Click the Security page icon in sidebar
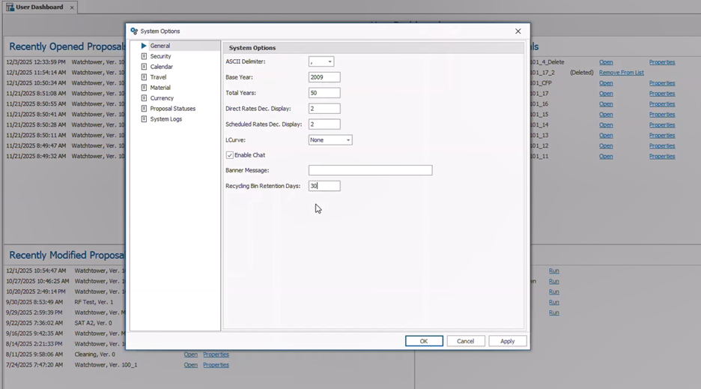This screenshot has width=701, height=389. (144, 56)
